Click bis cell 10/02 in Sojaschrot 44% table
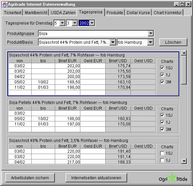This screenshot has height=186, width=193. 43,82
